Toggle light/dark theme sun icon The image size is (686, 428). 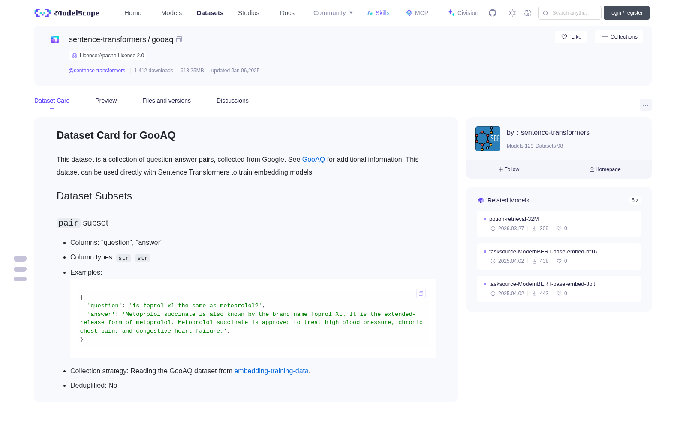[x=512, y=13]
